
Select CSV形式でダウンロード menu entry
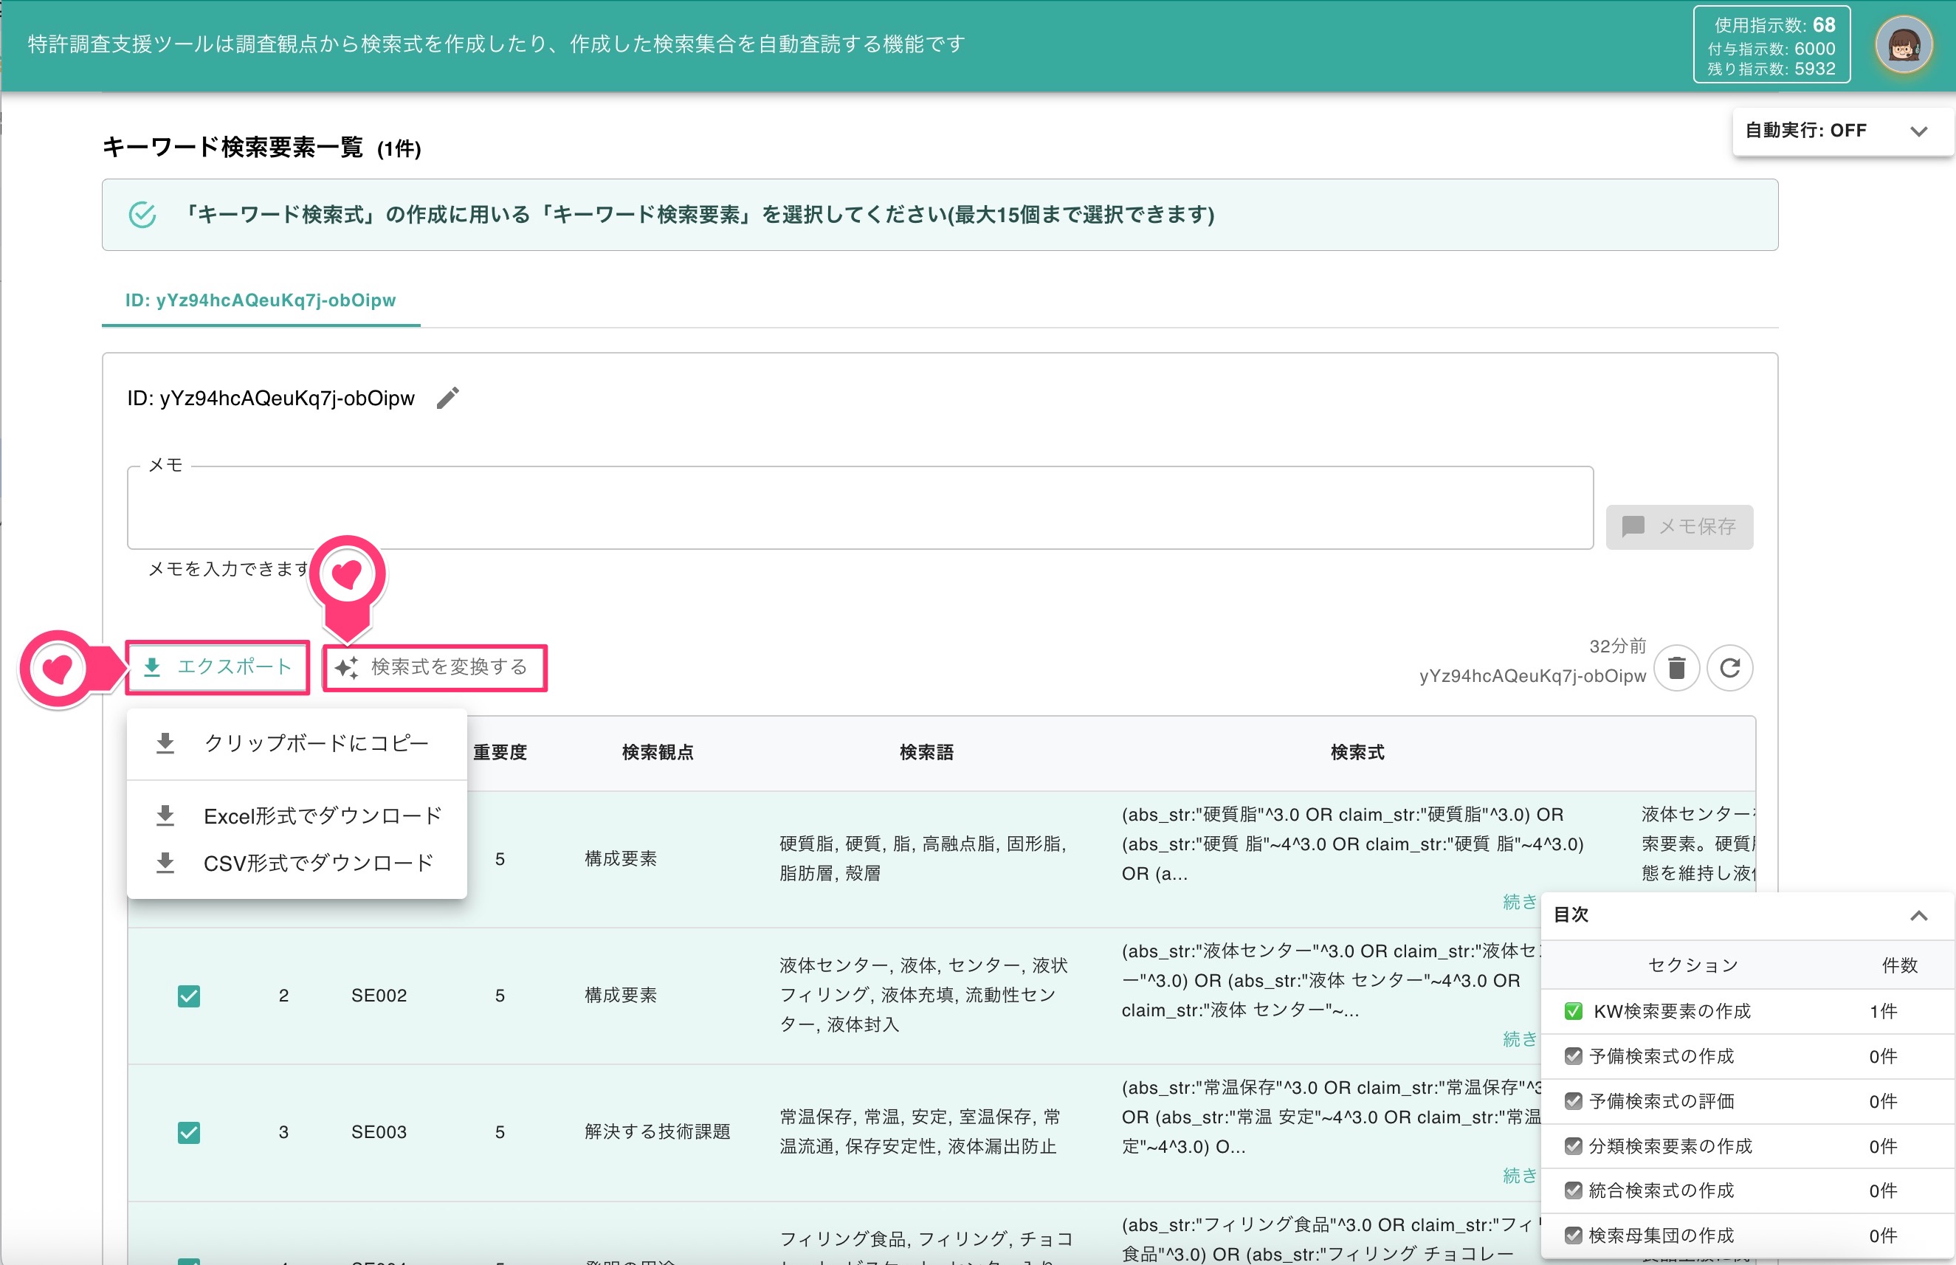coord(297,864)
